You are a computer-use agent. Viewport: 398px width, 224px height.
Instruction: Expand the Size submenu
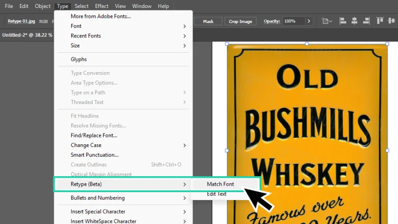point(123,45)
